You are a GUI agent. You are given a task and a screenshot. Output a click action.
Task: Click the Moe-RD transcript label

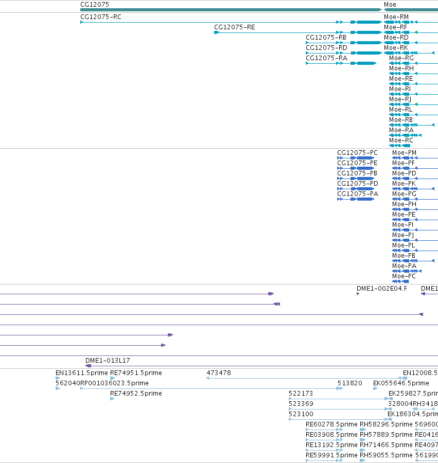[x=396, y=38]
